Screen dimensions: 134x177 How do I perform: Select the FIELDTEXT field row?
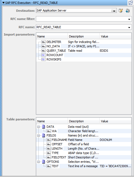[84, 158]
